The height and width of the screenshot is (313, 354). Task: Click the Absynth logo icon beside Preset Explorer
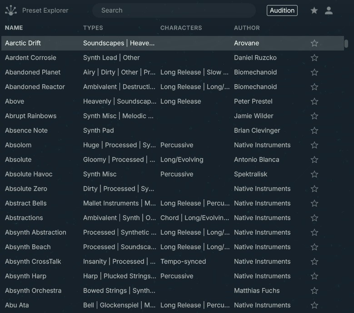11,10
